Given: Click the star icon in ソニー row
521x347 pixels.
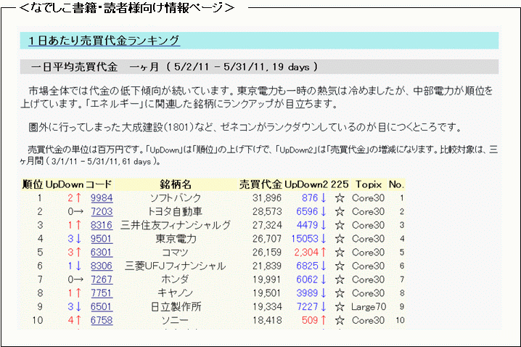Looking at the screenshot, I should [x=340, y=321].
